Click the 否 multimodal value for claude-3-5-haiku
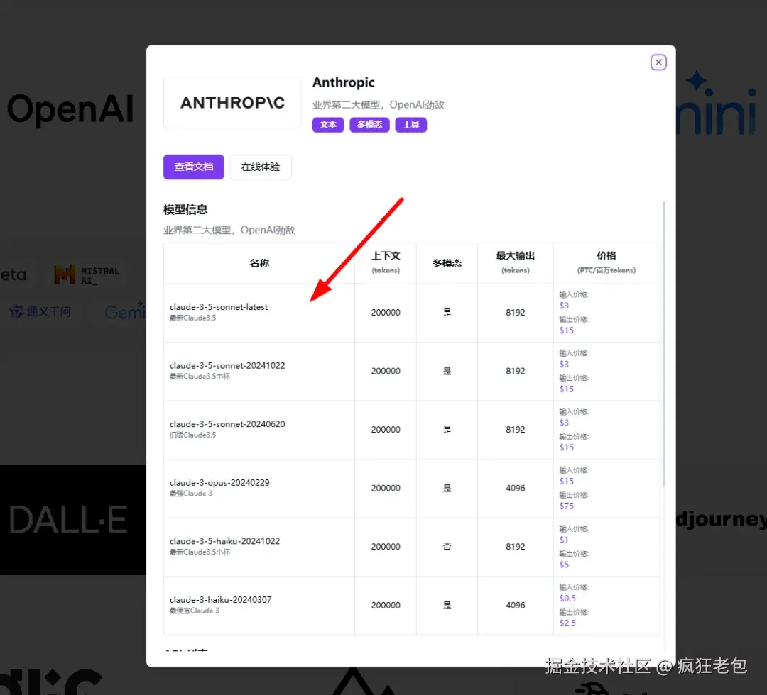767x695 pixels. pos(447,547)
